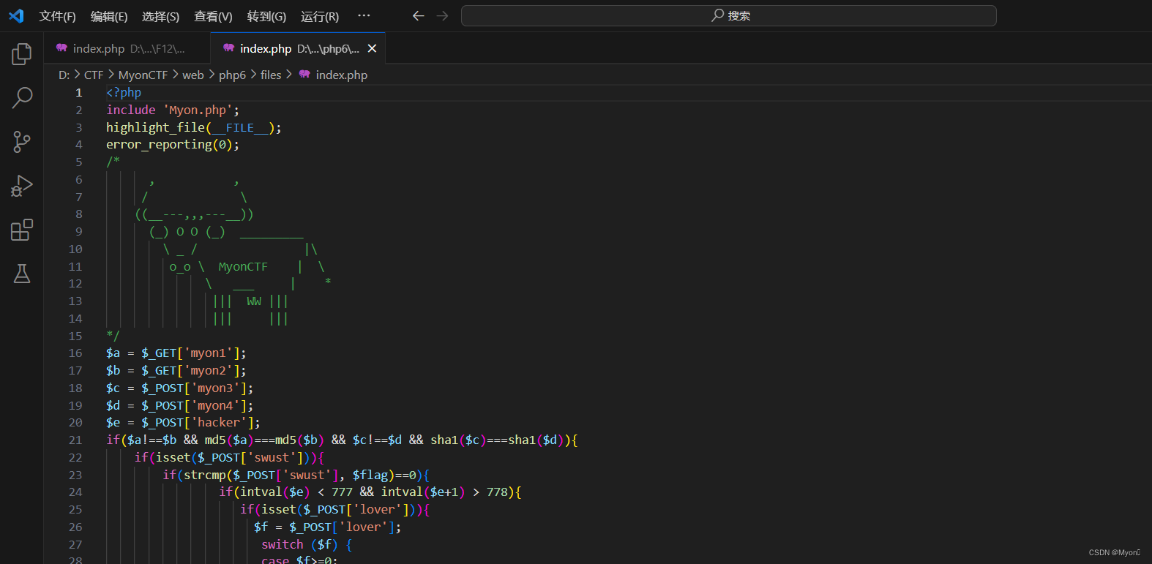Click the php6 breadcrumb segment

[x=232, y=75]
